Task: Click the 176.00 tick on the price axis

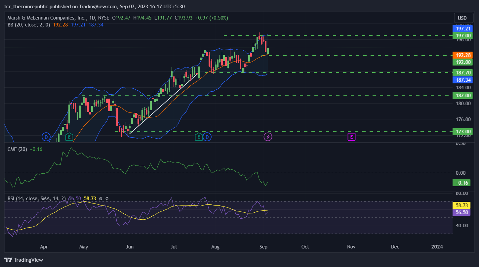Action: (x=462, y=119)
